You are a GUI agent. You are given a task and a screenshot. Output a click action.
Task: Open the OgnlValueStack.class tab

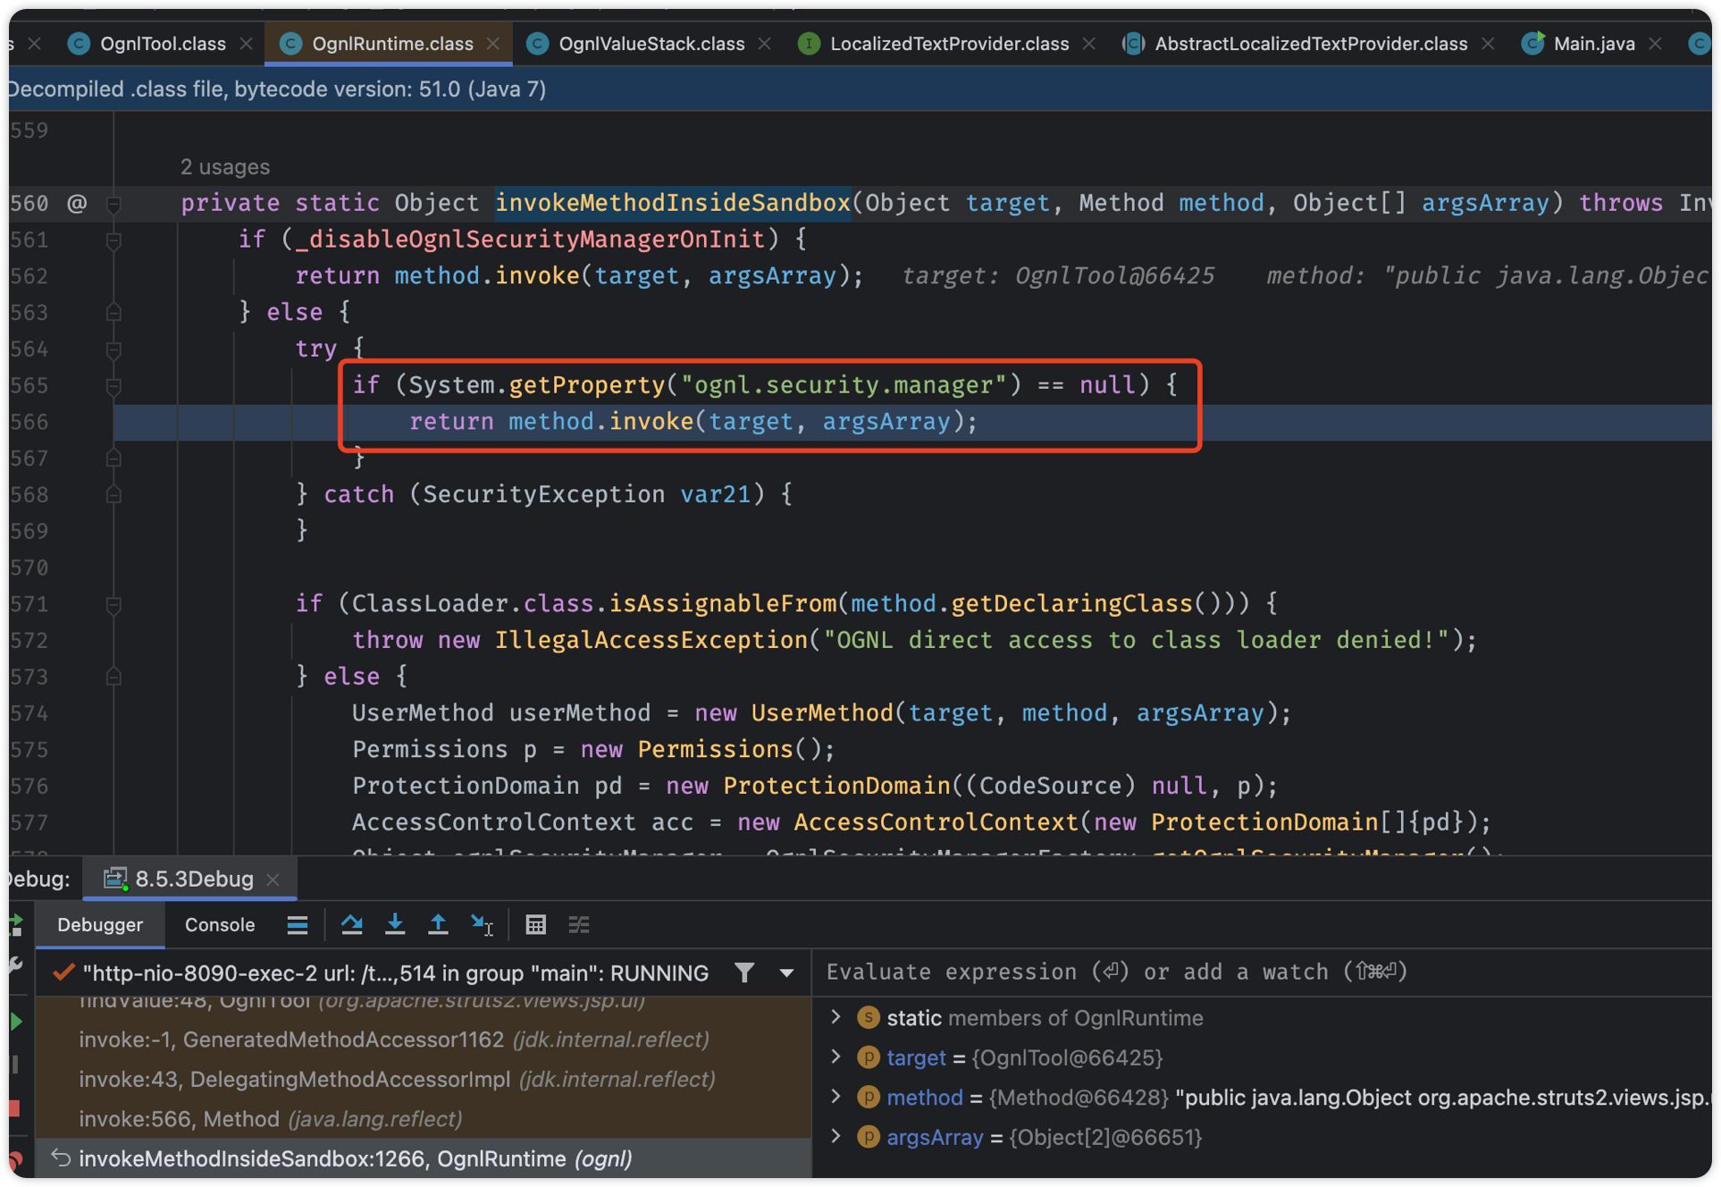(x=651, y=43)
